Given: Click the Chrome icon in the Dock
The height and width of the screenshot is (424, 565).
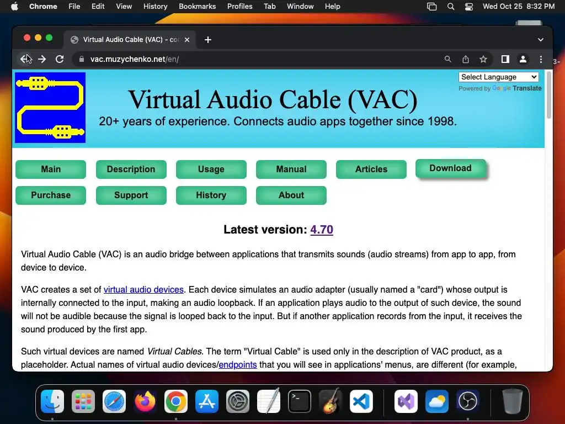Looking at the screenshot, I should point(176,401).
